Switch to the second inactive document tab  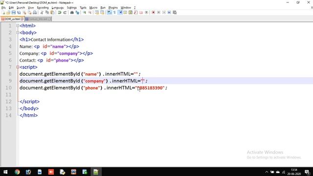(x=38, y=19)
